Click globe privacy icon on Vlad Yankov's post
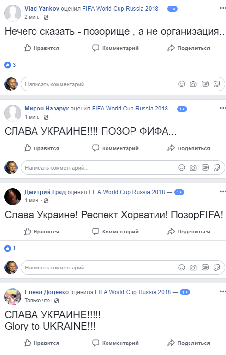The height and width of the screenshot is (355, 226). tap(46, 17)
